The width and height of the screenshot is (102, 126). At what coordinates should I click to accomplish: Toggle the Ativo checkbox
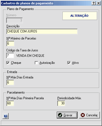[69, 63]
